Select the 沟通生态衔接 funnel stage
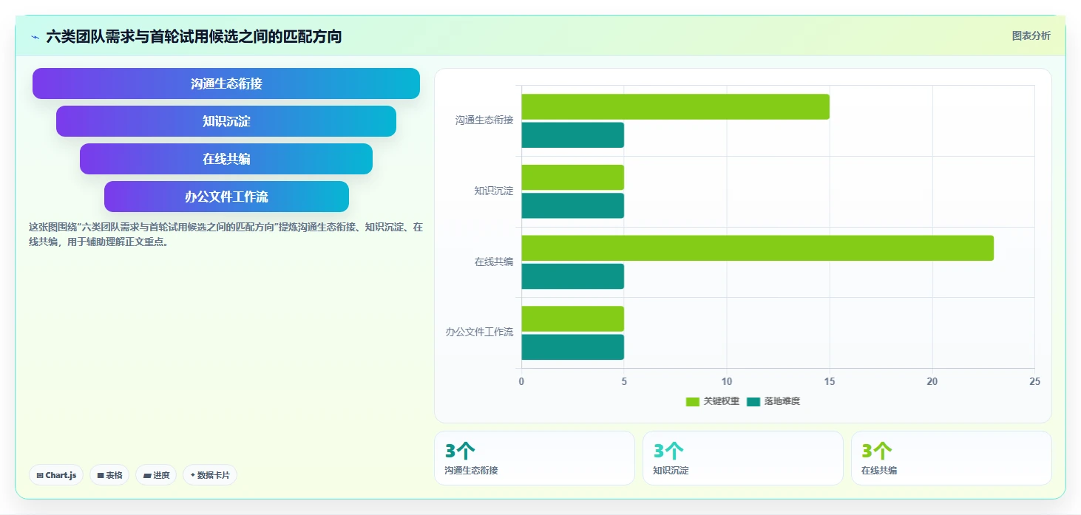The image size is (1081, 515). [226, 83]
